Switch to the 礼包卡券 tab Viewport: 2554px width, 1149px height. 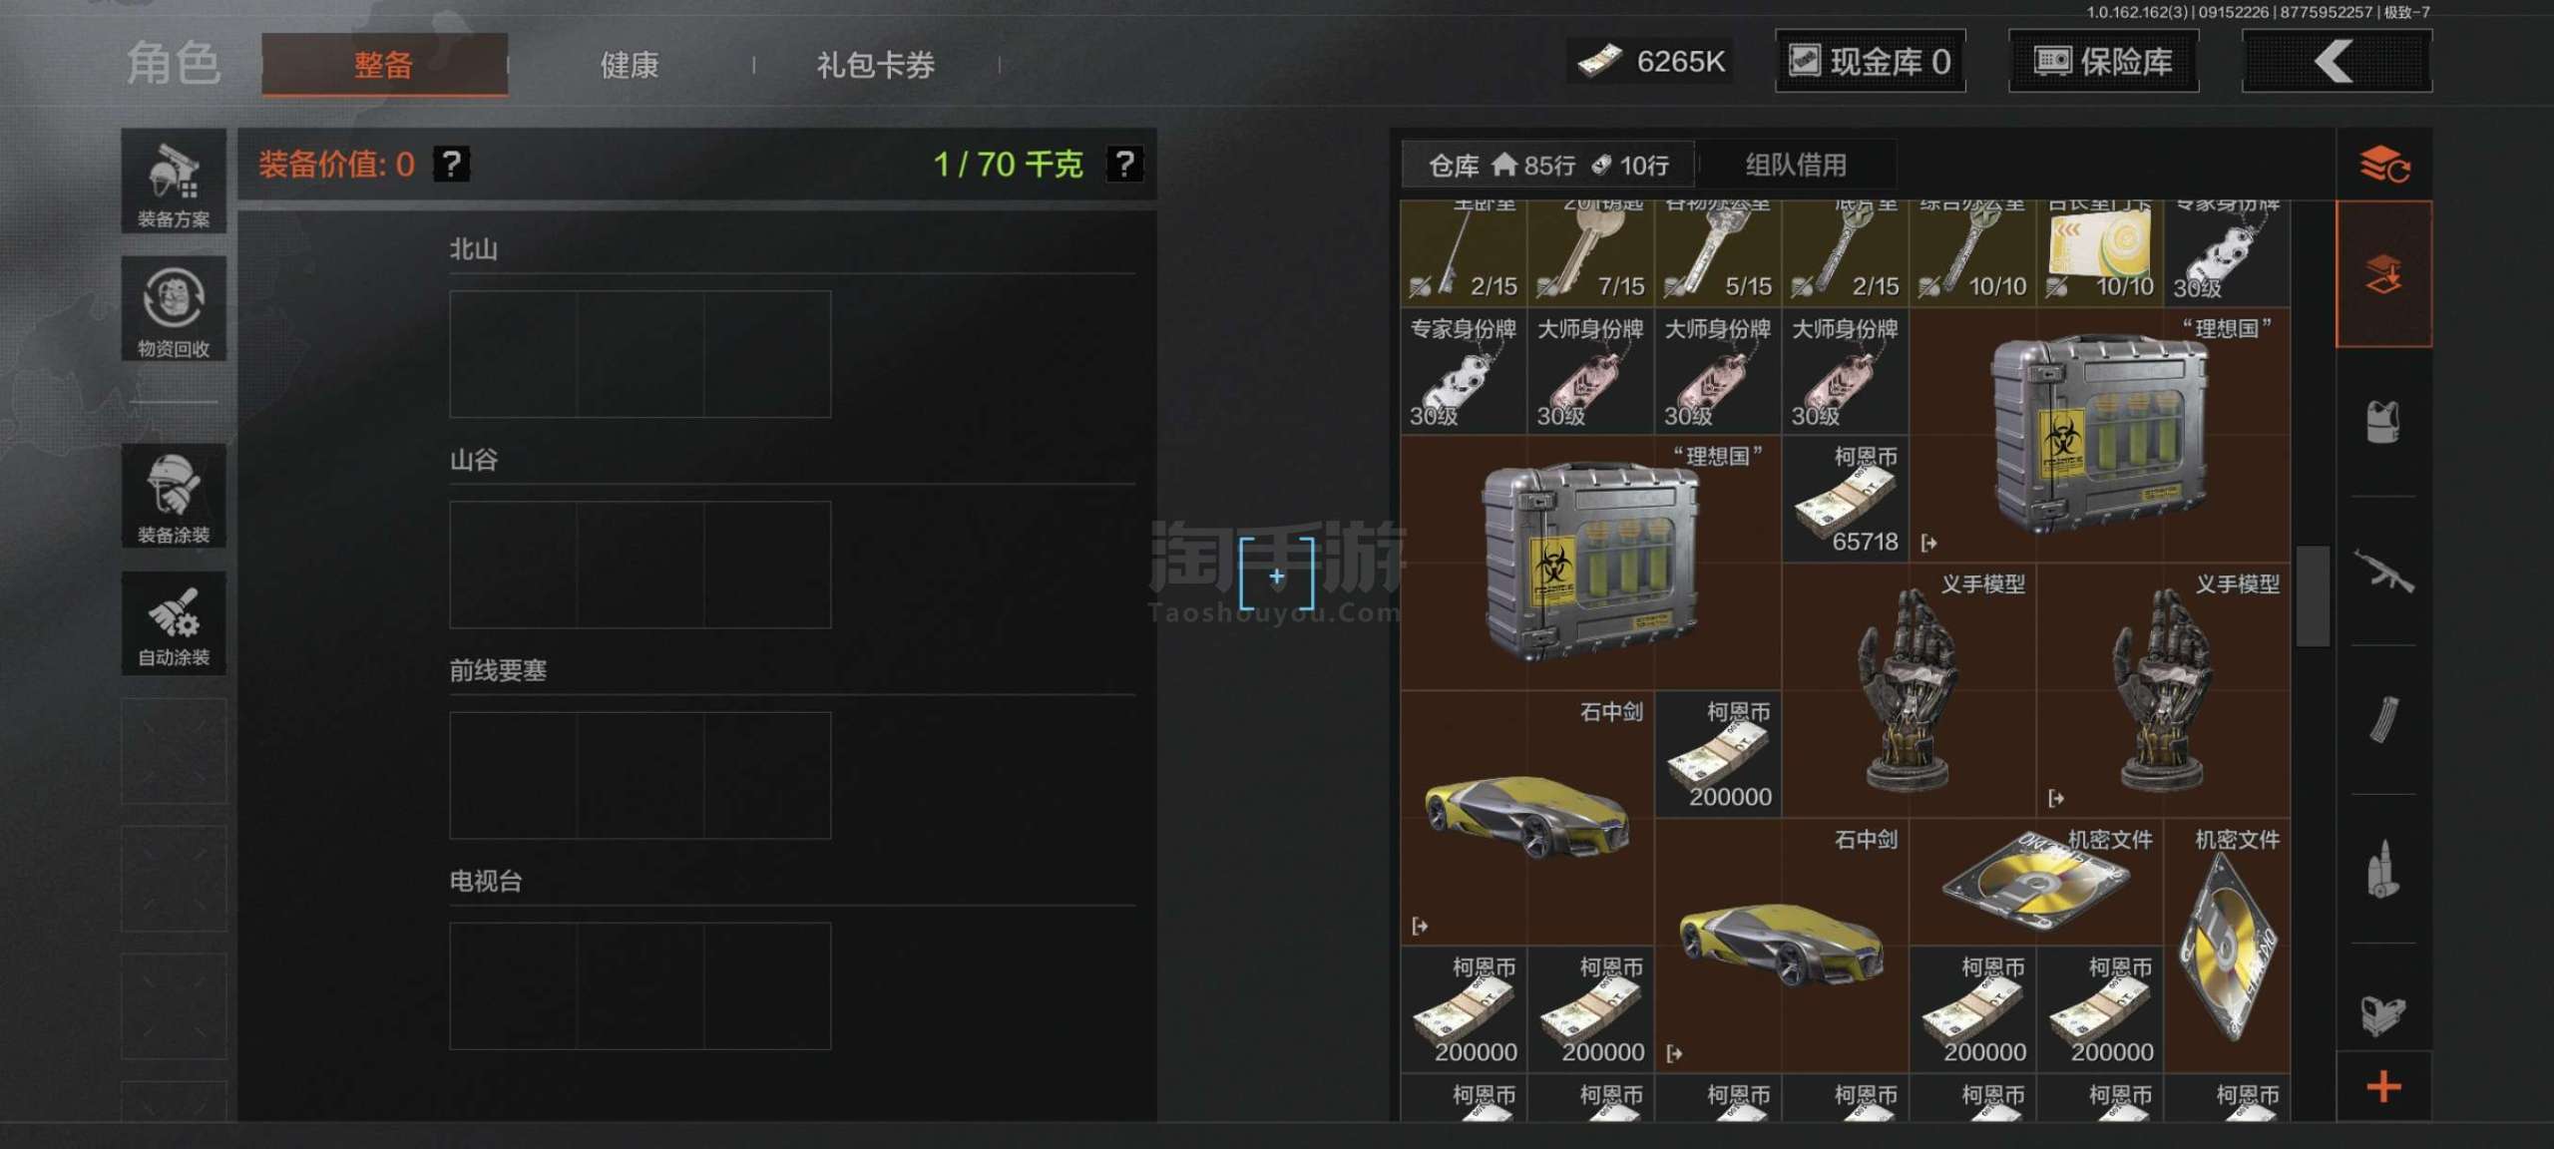pos(876,65)
